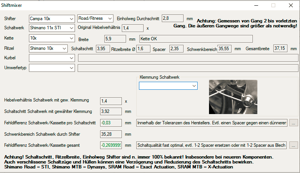Open the Schaltwerk dropdown showing Shimano 11x STI
The image size is (300, 173).
pyautogui.click(x=52, y=28)
